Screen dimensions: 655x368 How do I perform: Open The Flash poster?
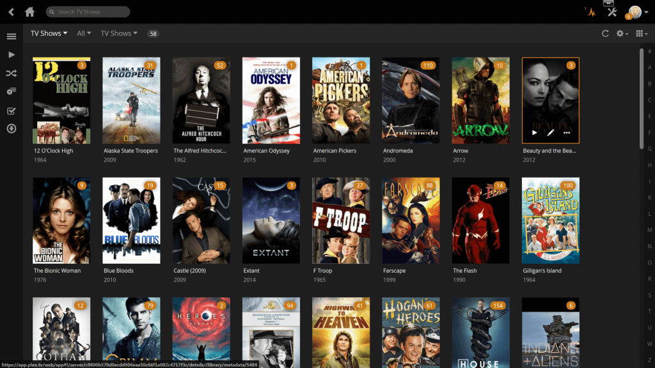(480, 220)
